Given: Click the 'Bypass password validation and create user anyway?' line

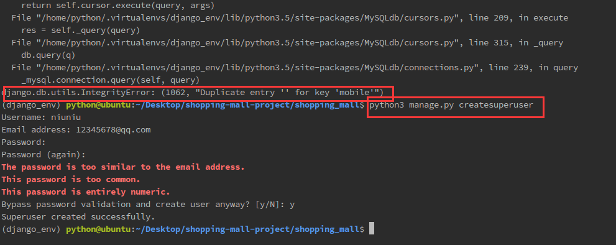Looking at the screenshot, I should (148, 205).
